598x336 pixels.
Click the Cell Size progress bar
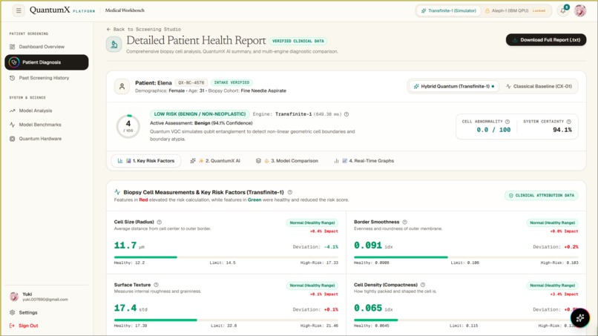click(226, 257)
